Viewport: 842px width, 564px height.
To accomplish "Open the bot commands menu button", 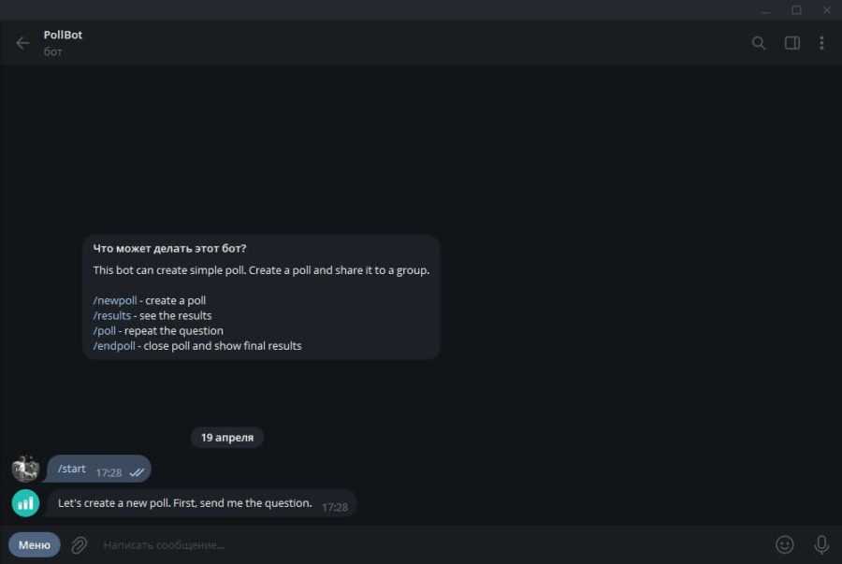I will pos(35,544).
